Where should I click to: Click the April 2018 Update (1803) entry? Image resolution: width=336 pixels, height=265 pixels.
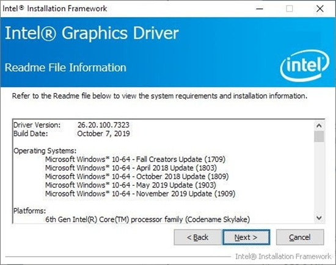[131, 168]
